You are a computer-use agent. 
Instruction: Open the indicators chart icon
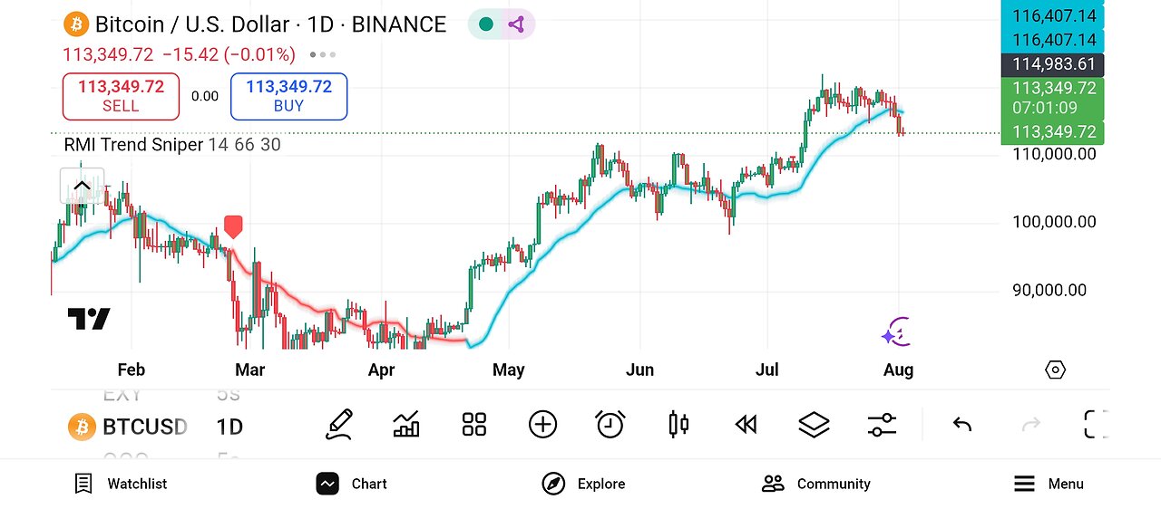(406, 424)
